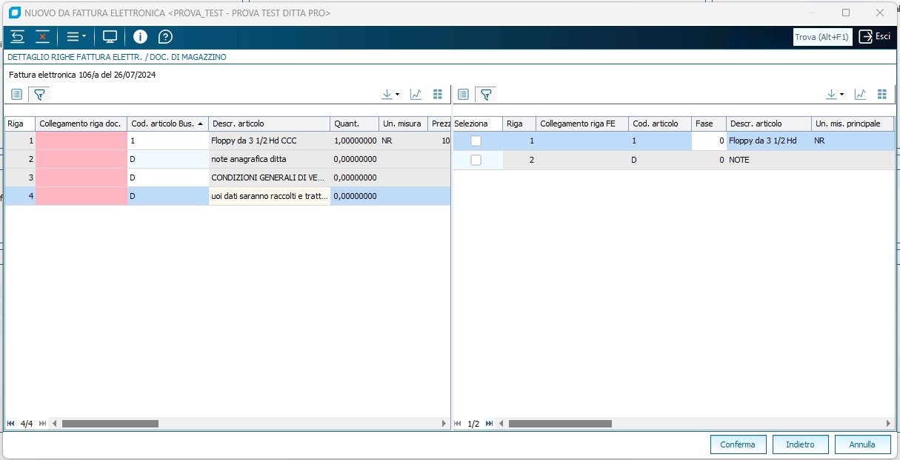Click the Trova search field
Screen dimensions: 900x460
point(821,37)
